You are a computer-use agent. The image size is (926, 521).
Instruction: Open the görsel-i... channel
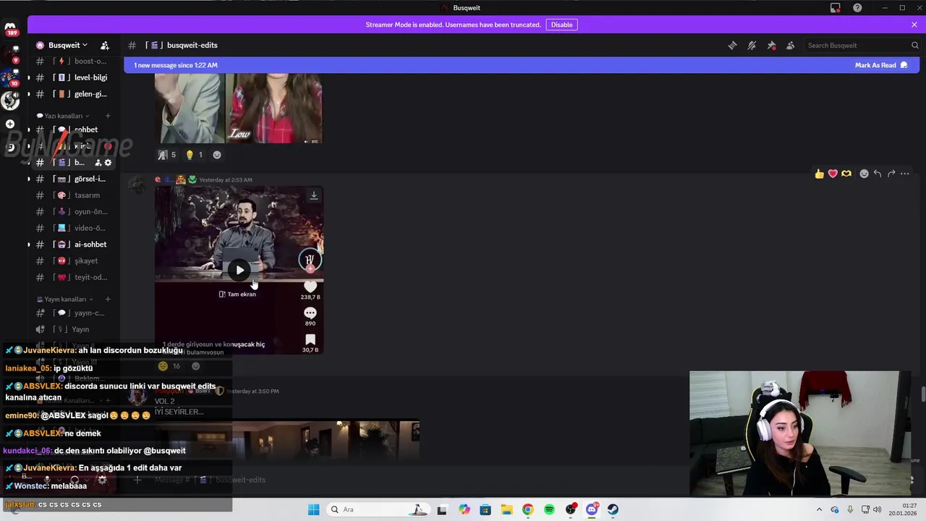74,179
